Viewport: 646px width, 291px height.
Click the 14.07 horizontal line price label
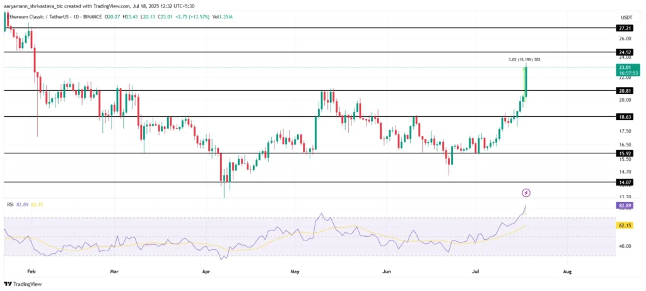coord(624,182)
